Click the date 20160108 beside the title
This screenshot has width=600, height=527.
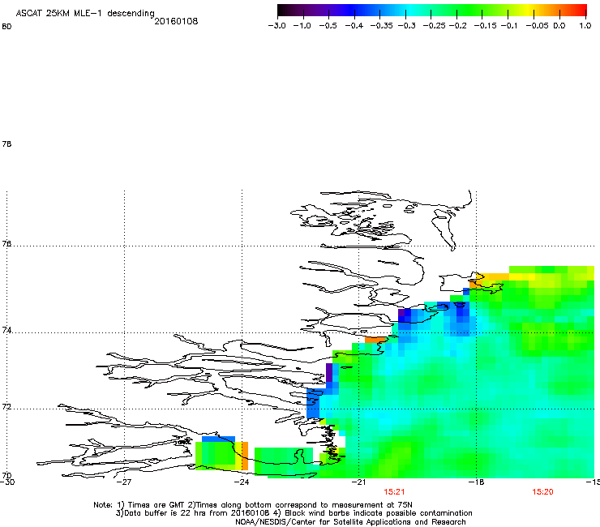(176, 21)
